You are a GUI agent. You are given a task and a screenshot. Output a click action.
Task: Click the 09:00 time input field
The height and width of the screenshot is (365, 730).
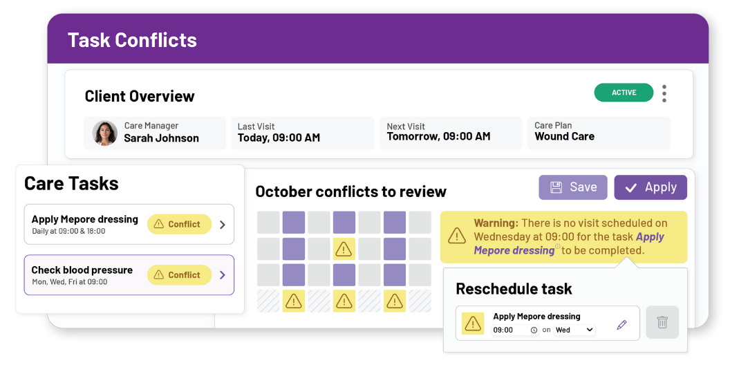[x=509, y=330]
